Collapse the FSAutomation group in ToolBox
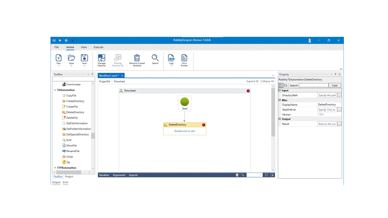Image resolution: width=388 pixels, height=218 pixels. [55, 90]
